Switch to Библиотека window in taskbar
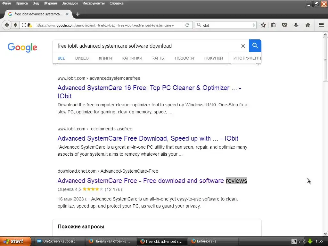The height and width of the screenshot is (246, 328). pos(213,241)
